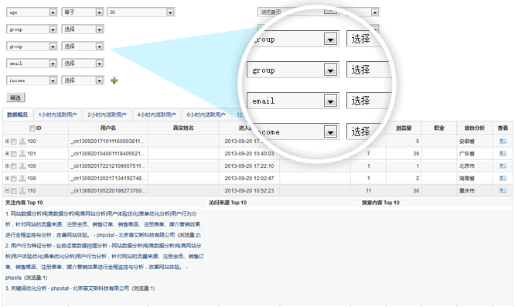
Task: Expand the details of row 106
Action: coord(7,165)
